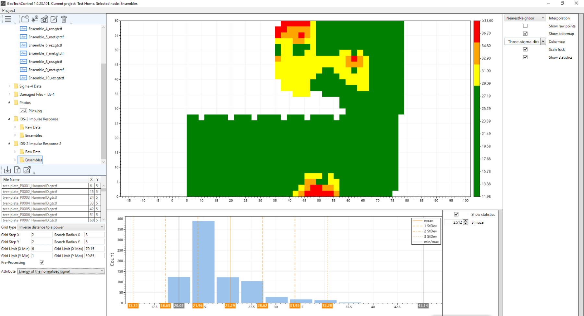Image resolution: width=584 pixels, height=316 pixels.
Task: Click the trash delete icon
Action: pyautogui.click(x=64, y=19)
